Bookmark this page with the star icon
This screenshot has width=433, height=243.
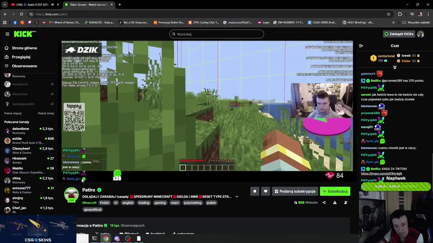point(389,14)
